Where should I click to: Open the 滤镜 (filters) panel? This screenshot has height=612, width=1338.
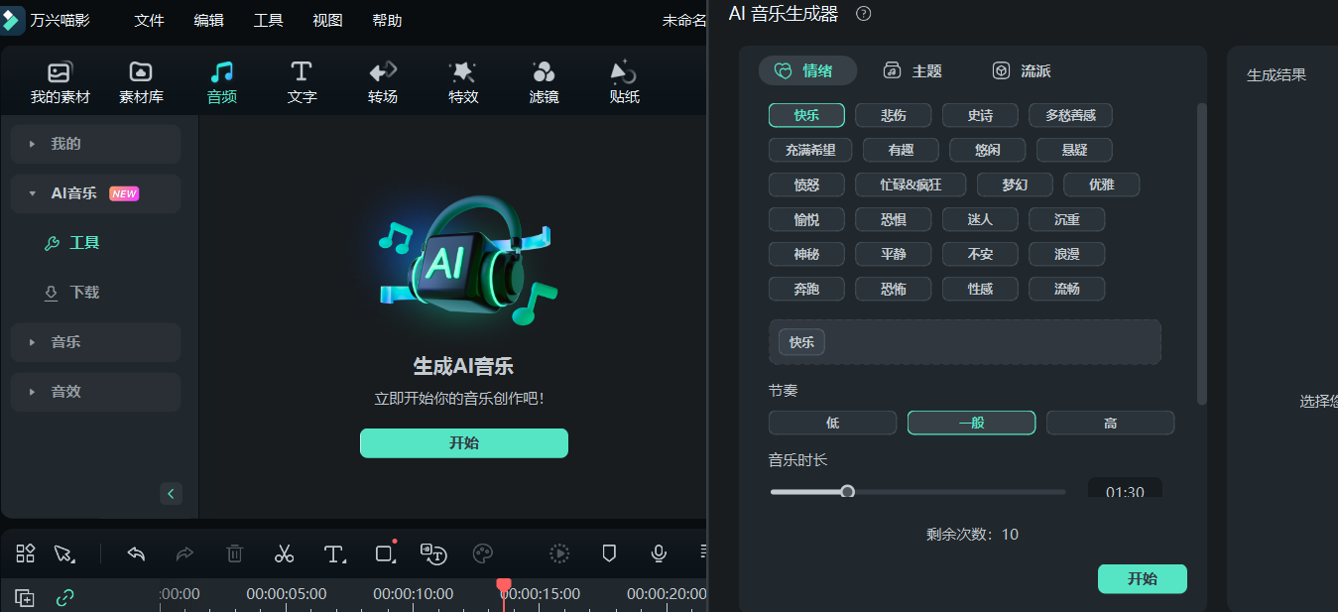click(x=544, y=81)
